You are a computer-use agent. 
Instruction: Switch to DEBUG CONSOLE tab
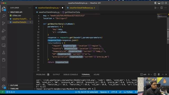[71, 74]
